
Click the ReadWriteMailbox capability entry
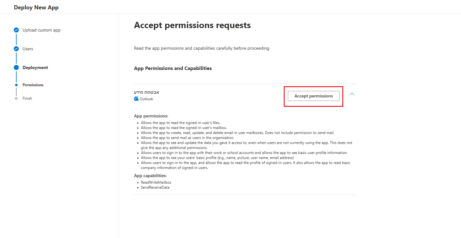pos(156,182)
